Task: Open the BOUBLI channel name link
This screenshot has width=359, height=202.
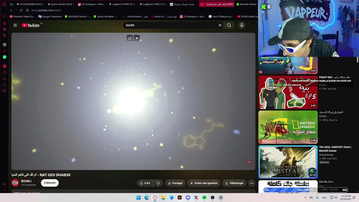Action: click(26, 181)
